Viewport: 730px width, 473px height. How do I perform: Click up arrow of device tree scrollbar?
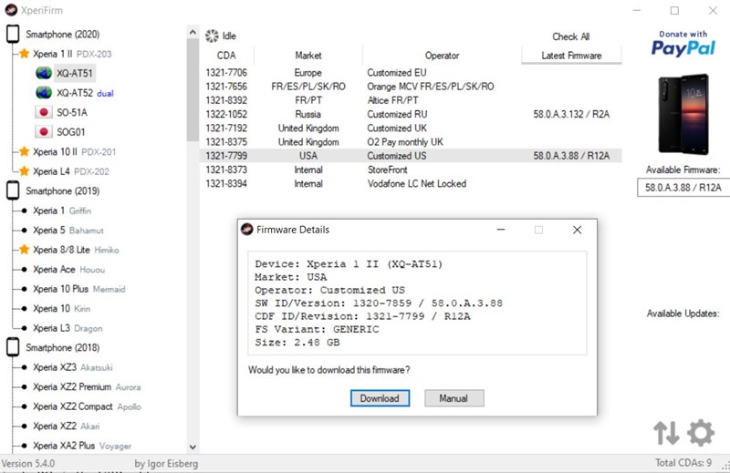click(193, 32)
